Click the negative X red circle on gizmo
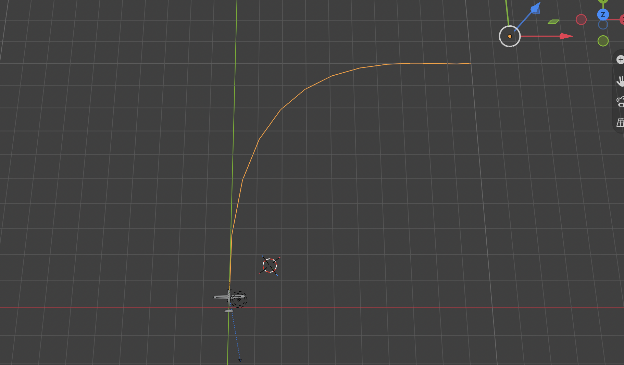 coord(581,20)
